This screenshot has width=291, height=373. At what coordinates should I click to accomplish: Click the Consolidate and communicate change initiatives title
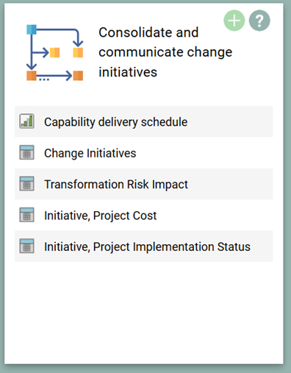coord(165,52)
